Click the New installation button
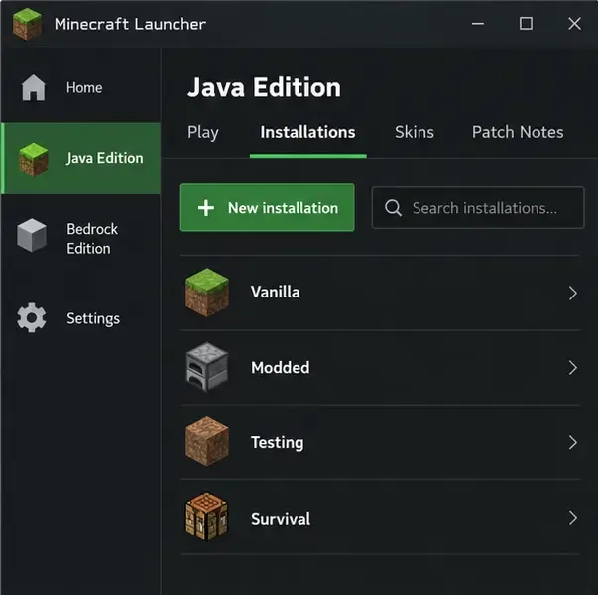598x595 pixels. [x=268, y=208]
